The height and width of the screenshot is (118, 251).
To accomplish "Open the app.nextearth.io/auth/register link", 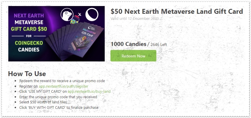I will point(64,86).
